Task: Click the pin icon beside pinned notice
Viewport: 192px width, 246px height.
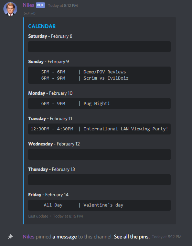Action: [x=10, y=237]
